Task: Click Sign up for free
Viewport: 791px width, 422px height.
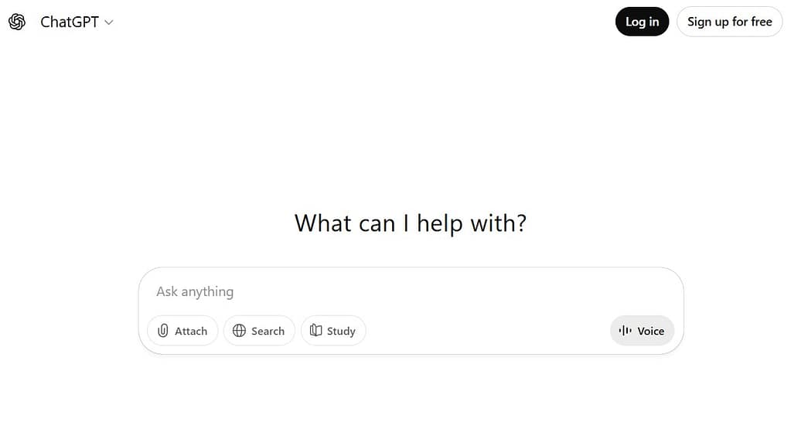Action: pyautogui.click(x=729, y=22)
